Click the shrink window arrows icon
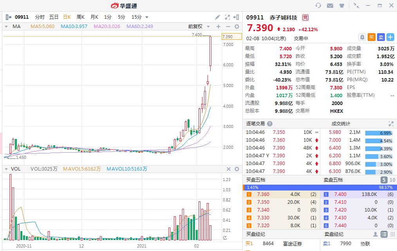The height and width of the screenshot is (251, 397). (x=356, y=5)
